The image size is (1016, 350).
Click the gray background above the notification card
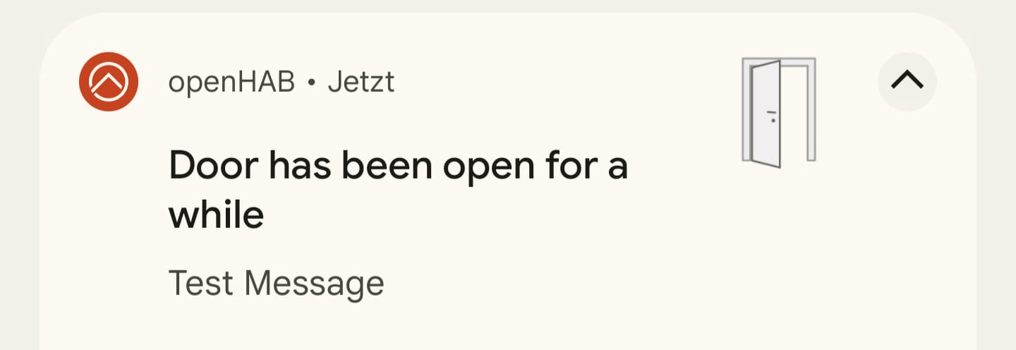click(x=508, y=6)
